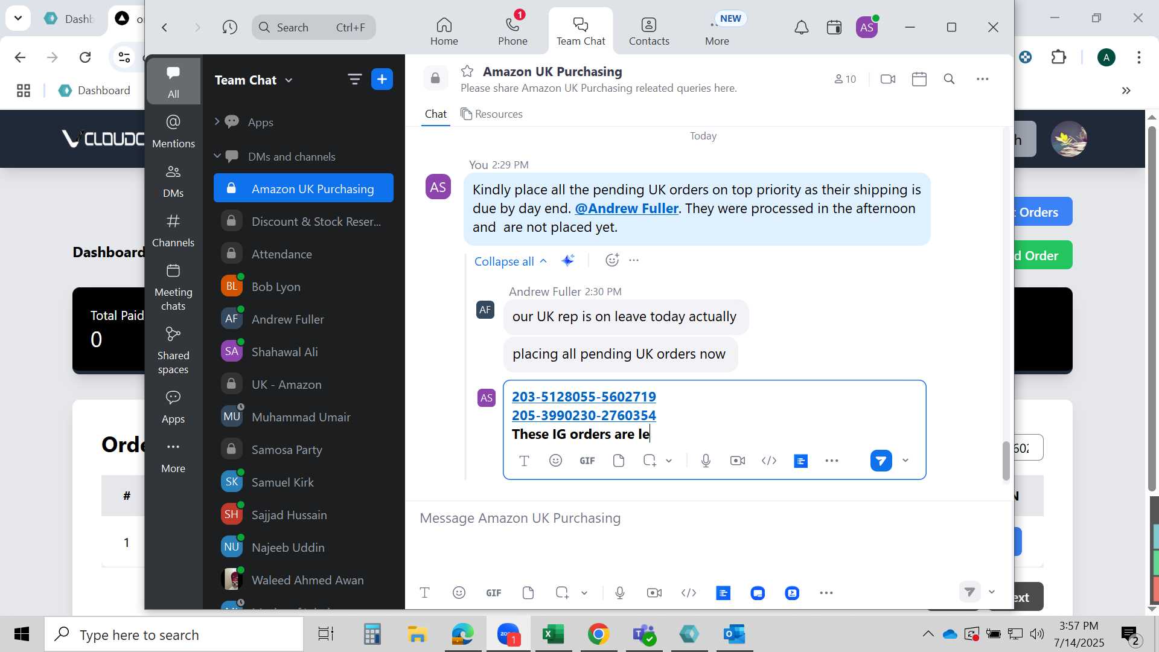Open Excel from Windows taskbar
This screenshot has width=1159, height=652.
553,634
